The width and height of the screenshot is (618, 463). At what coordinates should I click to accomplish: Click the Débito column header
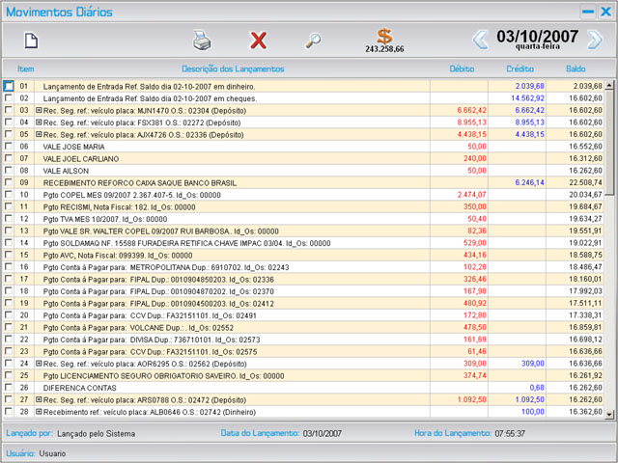point(462,69)
